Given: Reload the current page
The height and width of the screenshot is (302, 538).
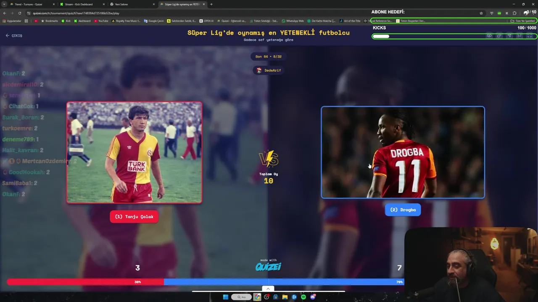Looking at the screenshot, I should coord(19,13).
